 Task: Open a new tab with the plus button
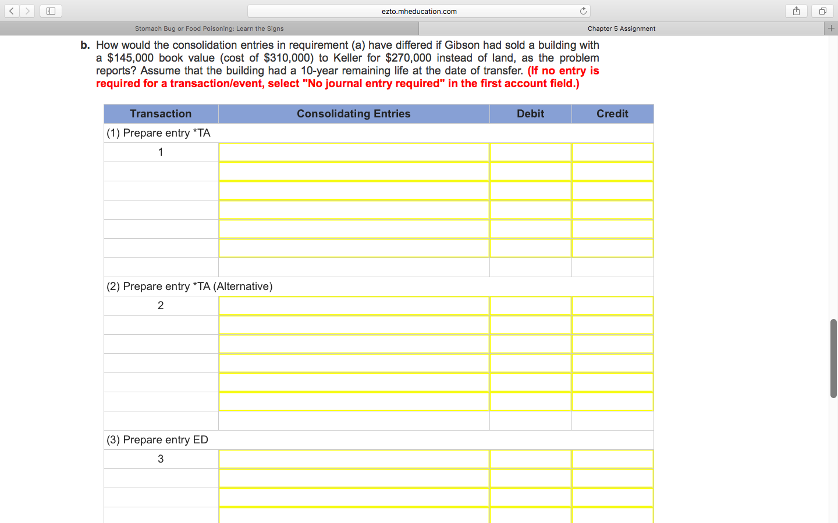(x=831, y=28)
